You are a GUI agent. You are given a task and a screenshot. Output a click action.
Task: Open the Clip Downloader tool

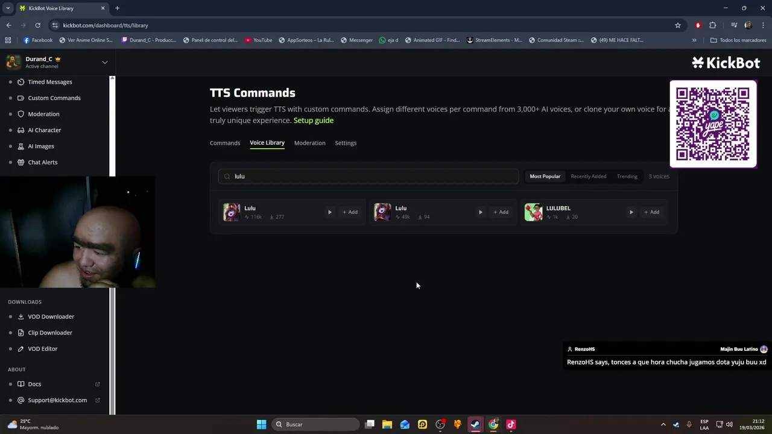[x=49, y=333]
